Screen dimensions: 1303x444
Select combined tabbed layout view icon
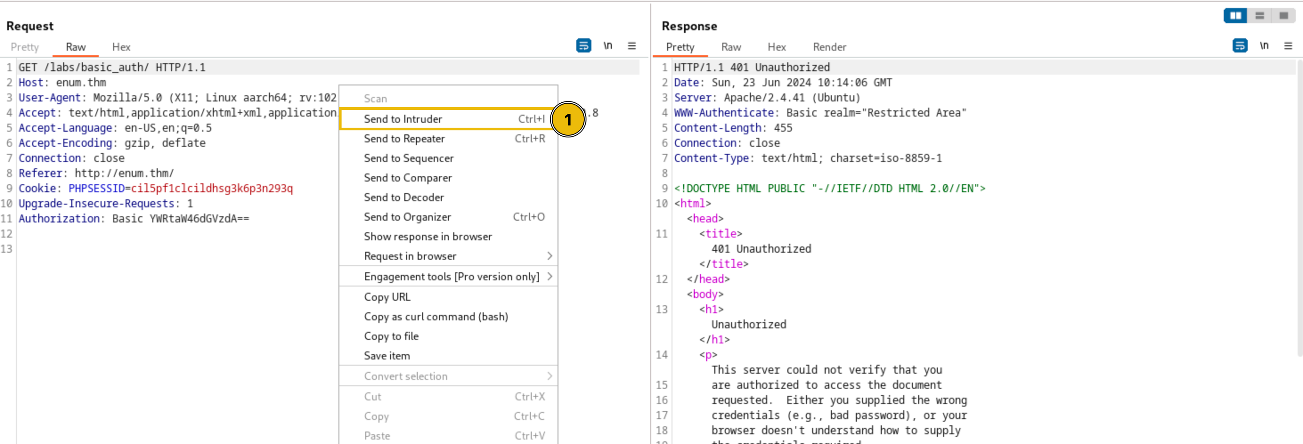click(1283, 16)
